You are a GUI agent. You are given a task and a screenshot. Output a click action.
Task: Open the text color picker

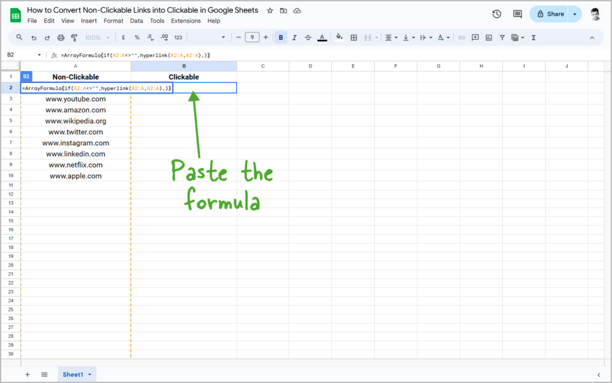pos(322,38)
